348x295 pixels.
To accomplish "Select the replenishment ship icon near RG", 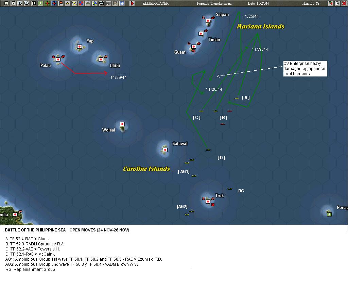I will [x=230, y=189].
